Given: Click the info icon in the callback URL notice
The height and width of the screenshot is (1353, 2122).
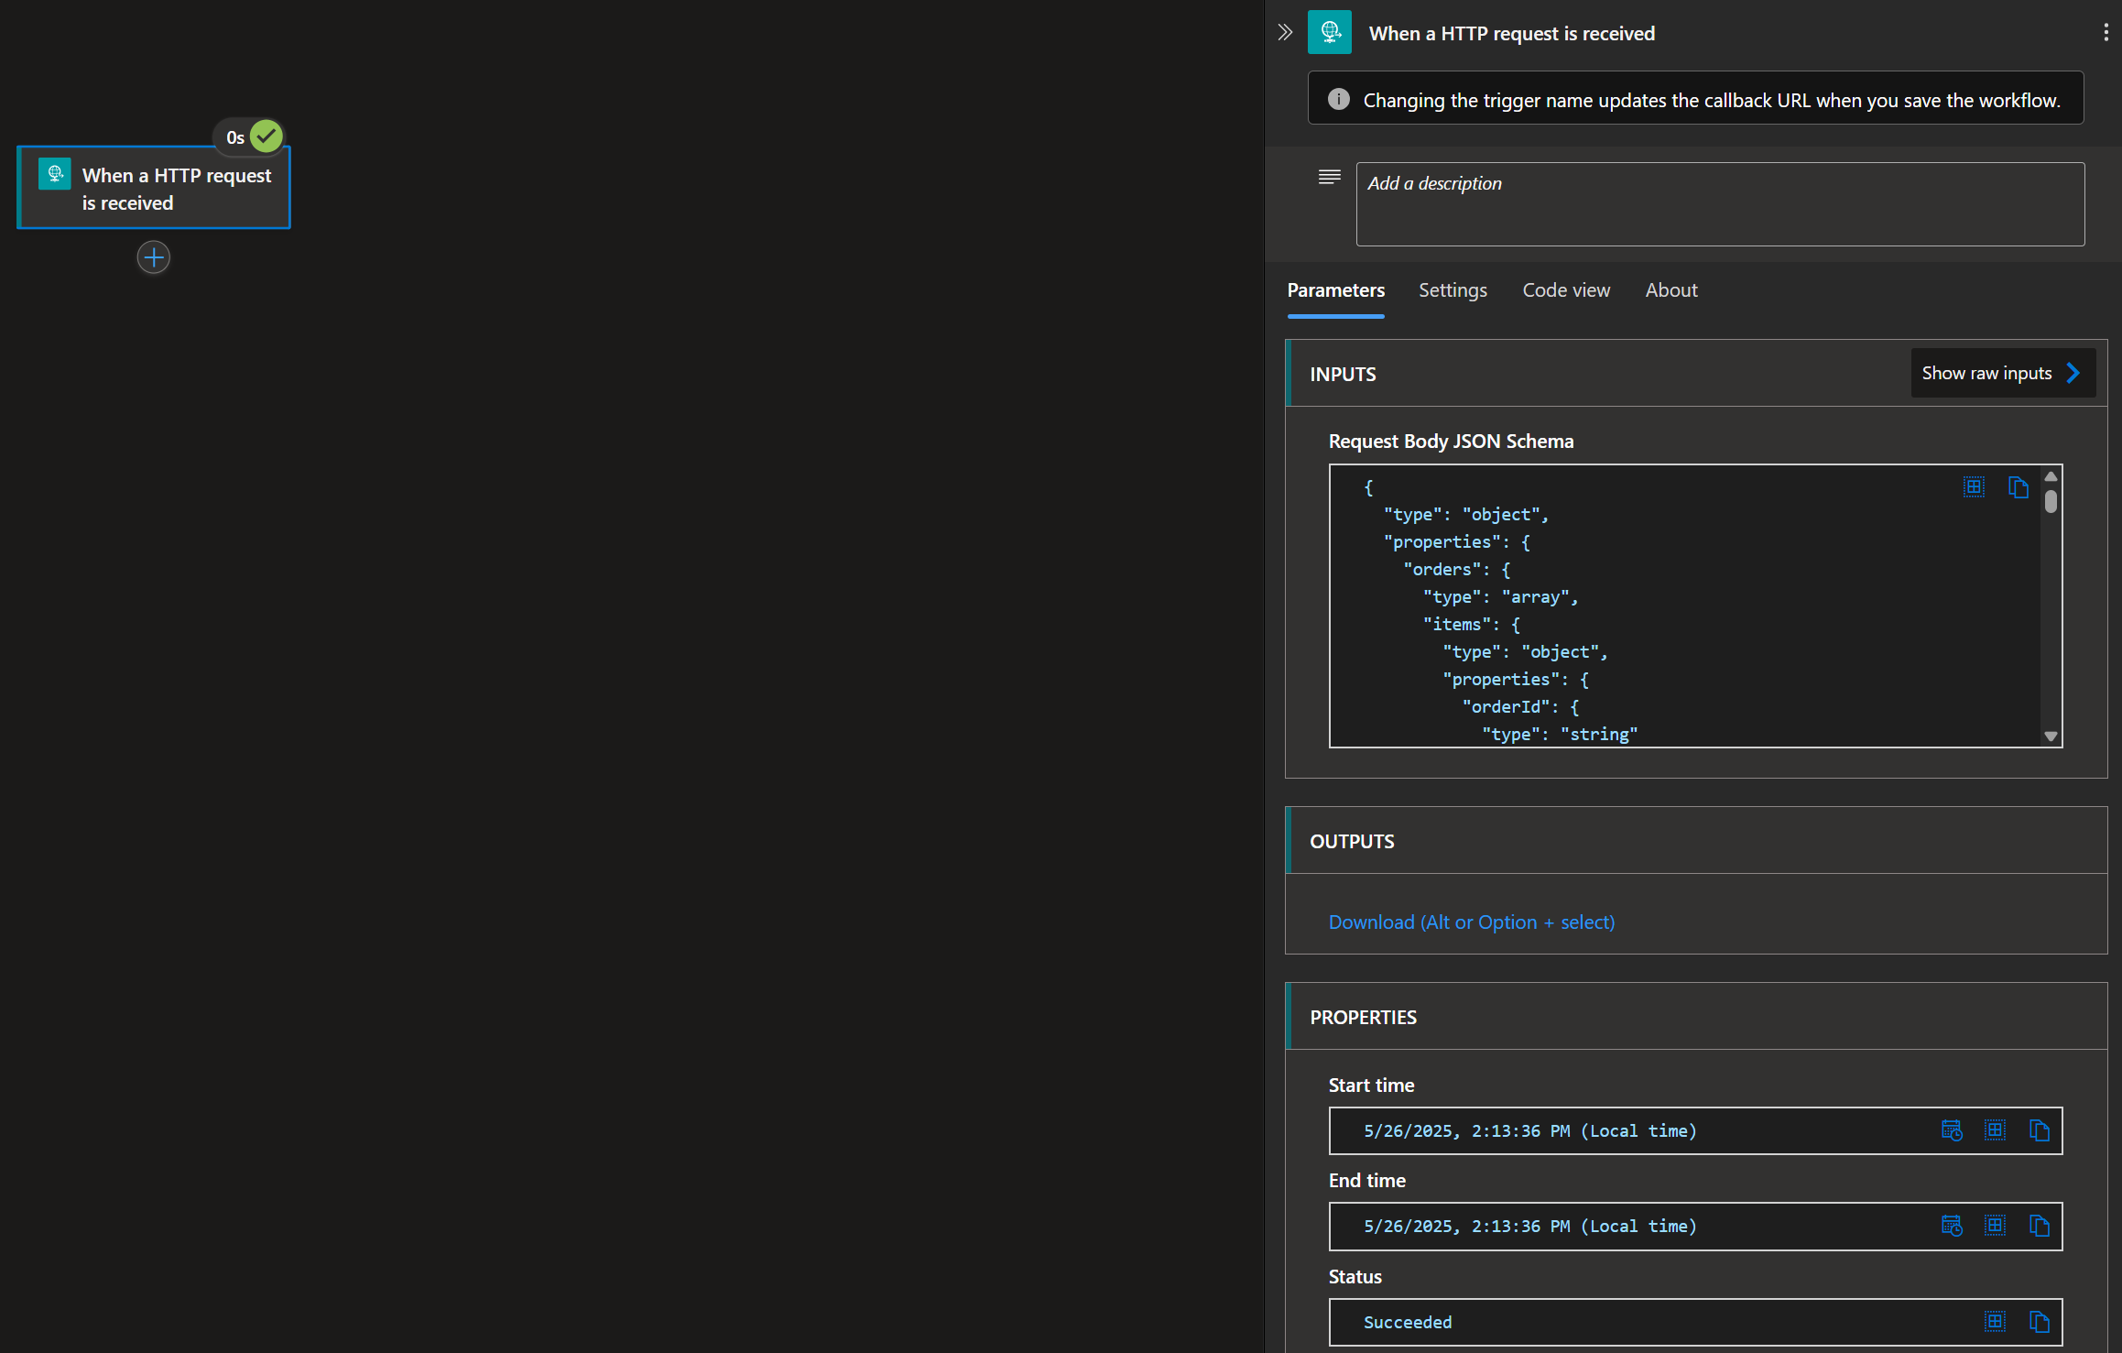Looking at the screenshot, I should 1339,99.
